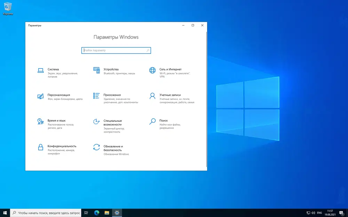Click the Приложения category title
Viewport: 348px width, 217px height.
click(112, 95)
